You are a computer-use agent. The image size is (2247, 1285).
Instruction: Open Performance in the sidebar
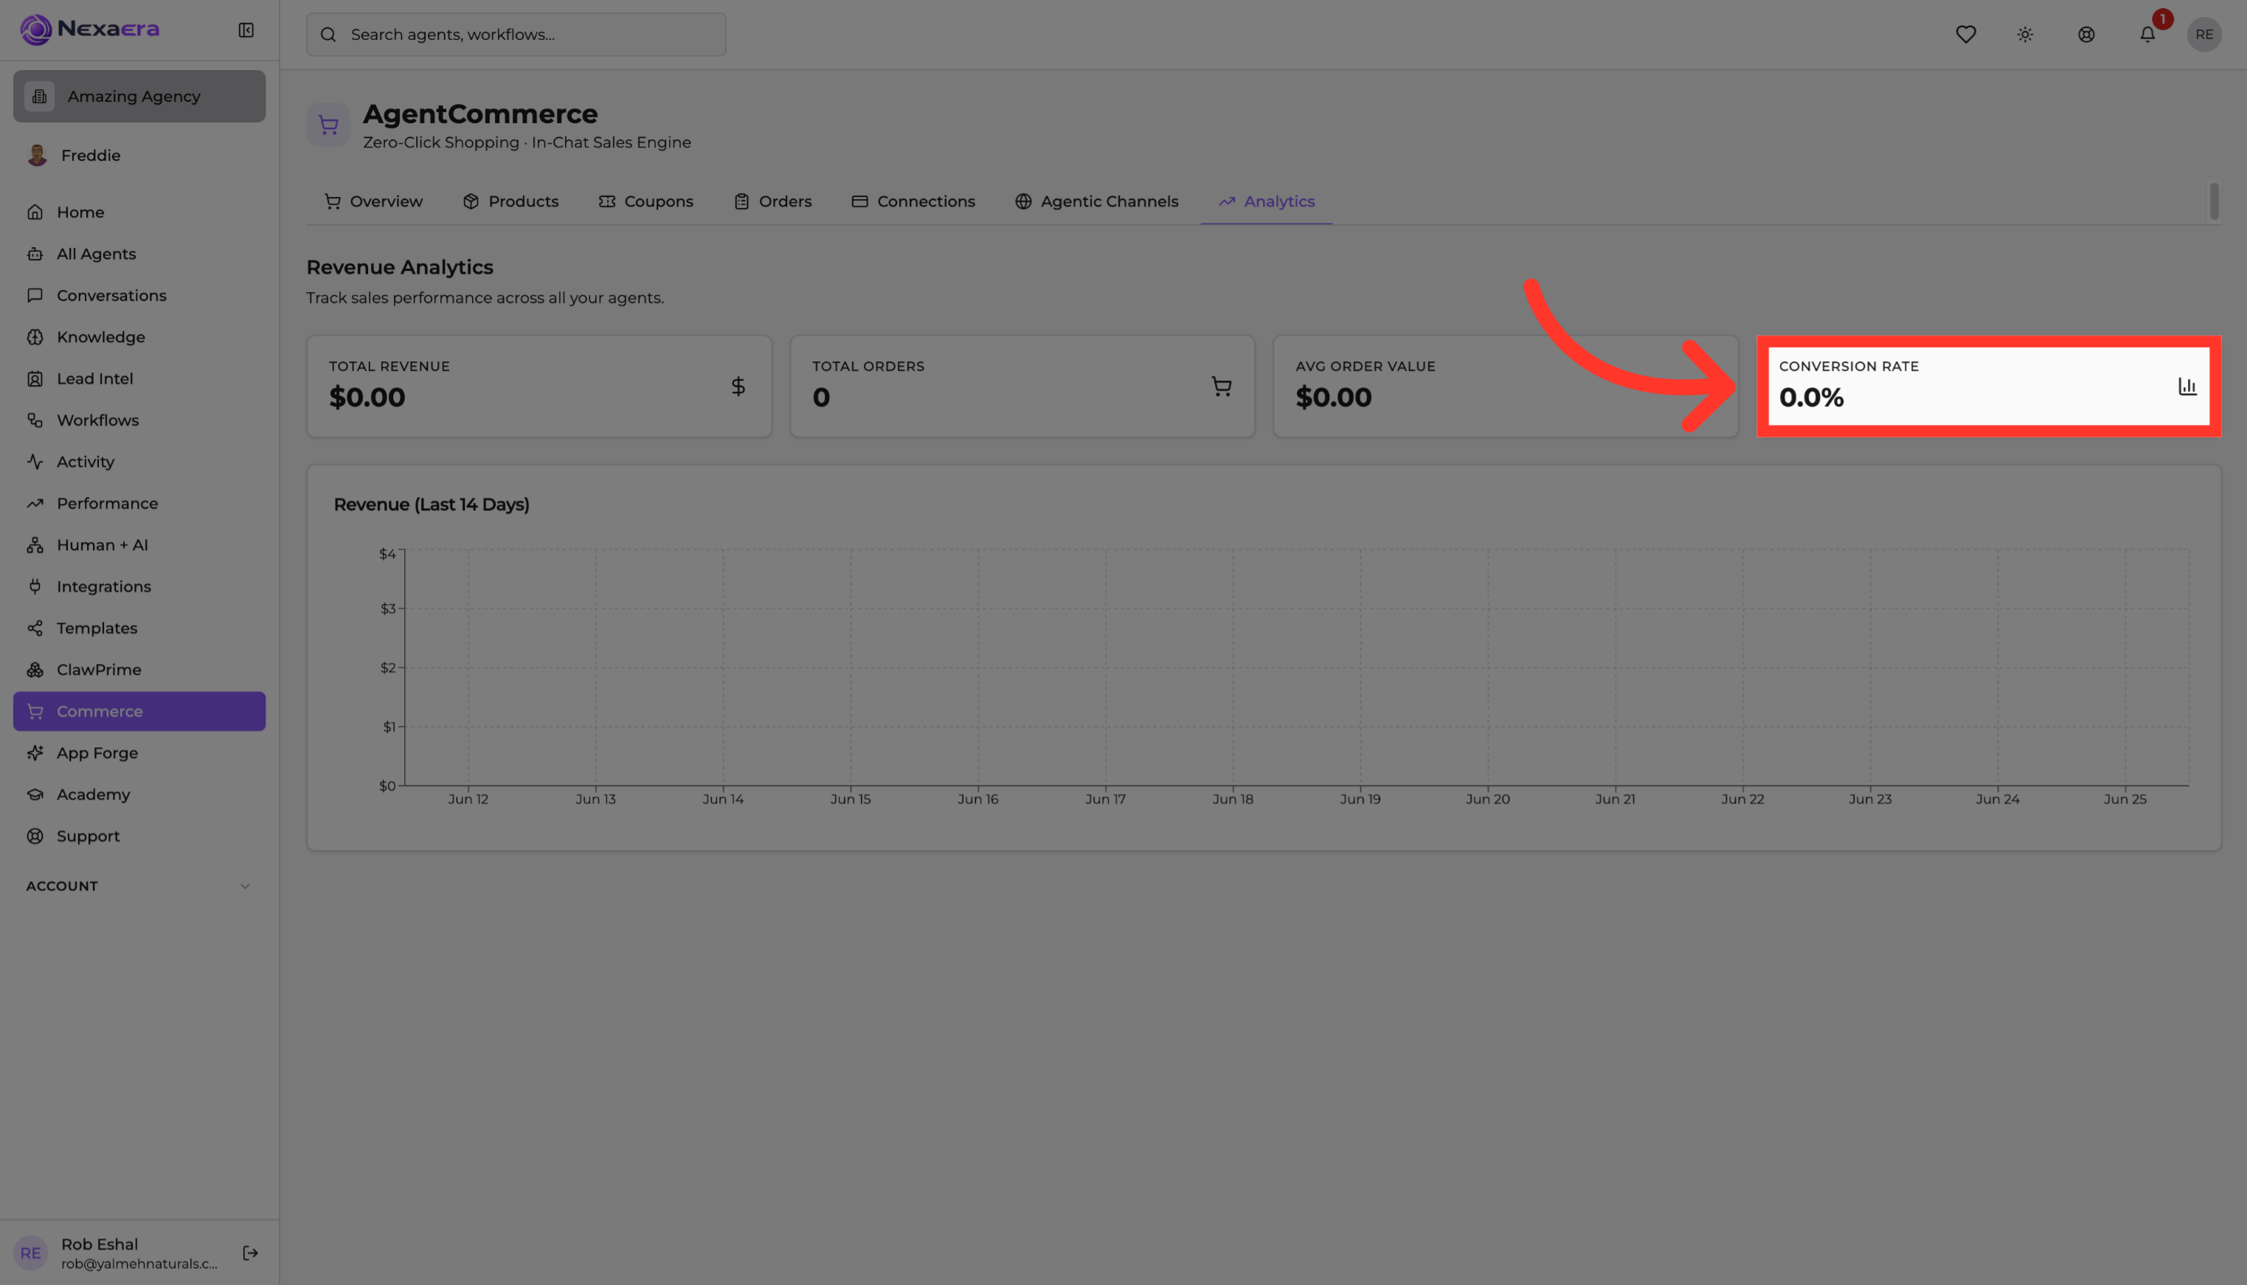[139, 503]
